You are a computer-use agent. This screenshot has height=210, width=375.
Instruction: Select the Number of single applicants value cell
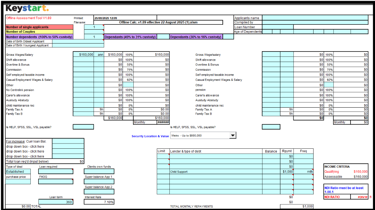pyautogui.click(x=94, y=27)
